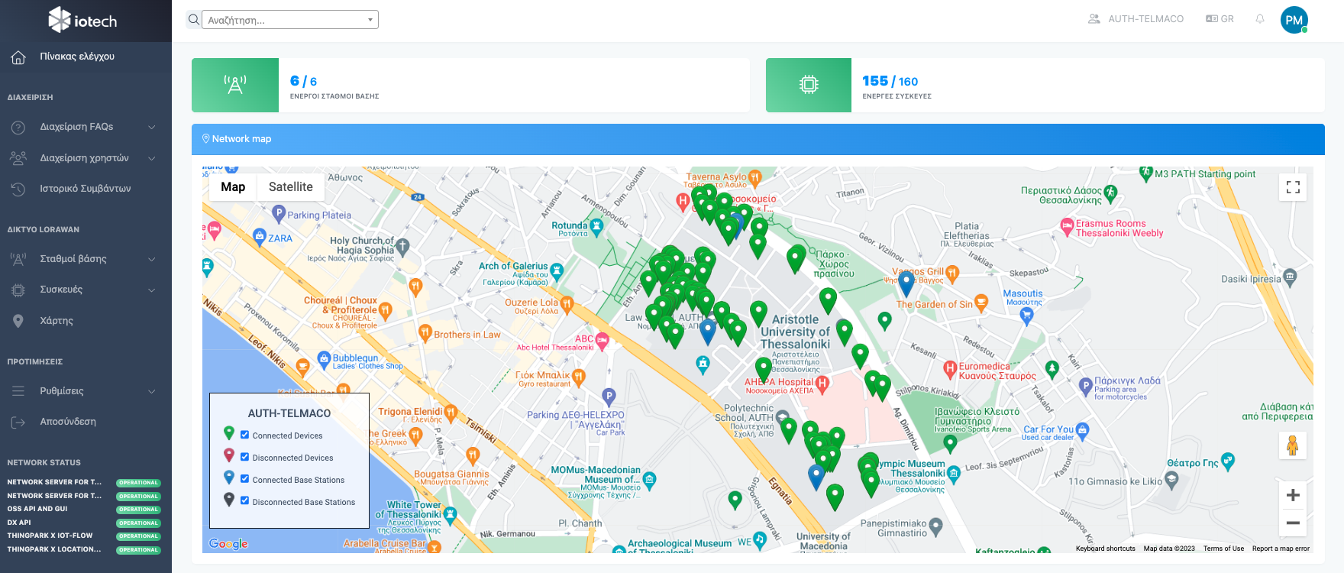Click the AHEPA Hospital marker

(822, 383)
